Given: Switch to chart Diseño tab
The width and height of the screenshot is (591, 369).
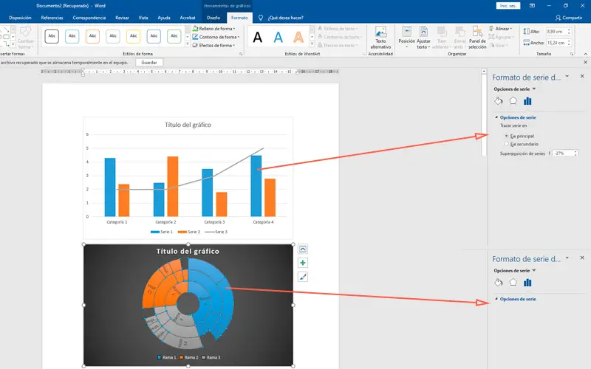Looking at the screenshot, I should click(213, 18).
